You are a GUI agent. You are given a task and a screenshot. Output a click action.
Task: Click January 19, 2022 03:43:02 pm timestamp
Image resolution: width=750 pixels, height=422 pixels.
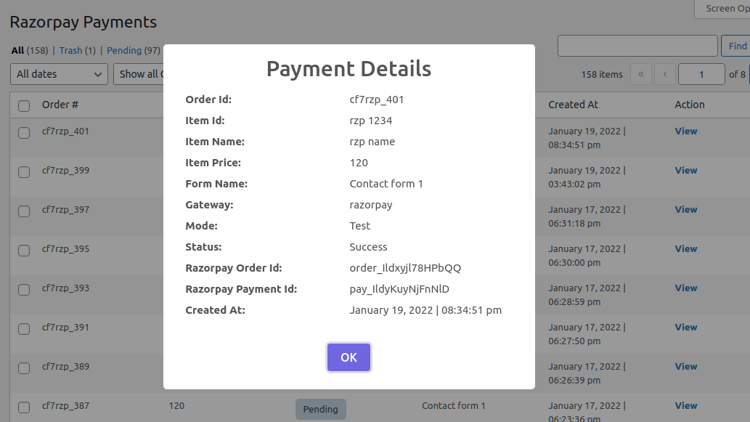tap(587, 177)
